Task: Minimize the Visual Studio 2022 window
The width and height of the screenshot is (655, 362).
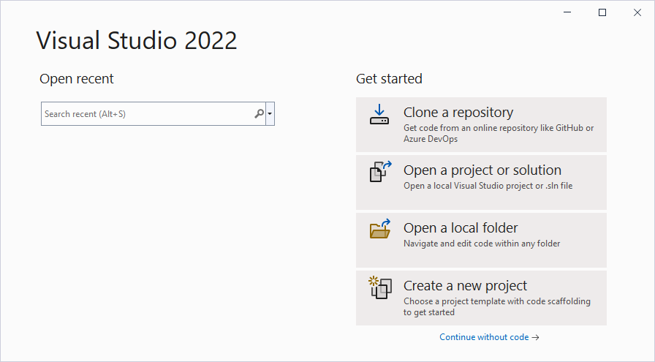Action: click(567, 12)
